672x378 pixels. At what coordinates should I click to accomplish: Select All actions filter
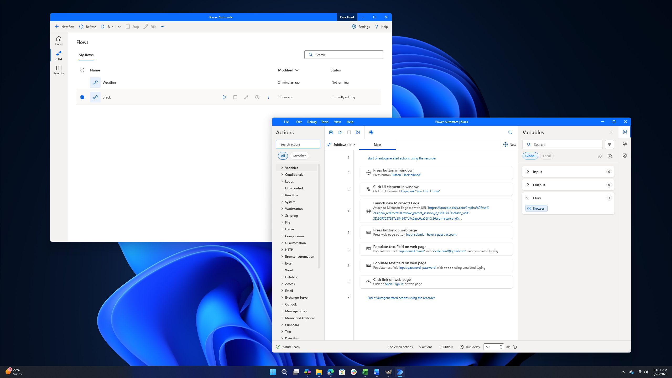tap(283, 156)
